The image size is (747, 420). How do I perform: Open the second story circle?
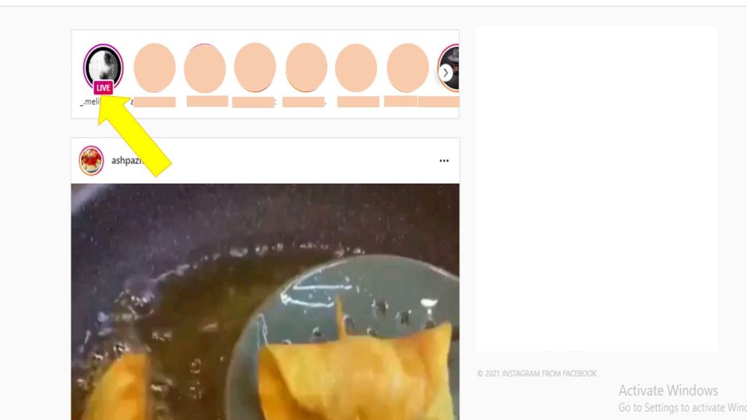click(x=155, y=68)
